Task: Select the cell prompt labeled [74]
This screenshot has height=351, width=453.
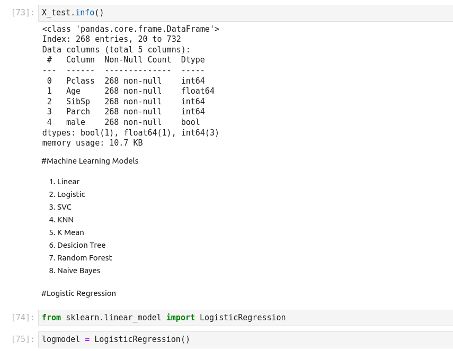Action: [x=23, y=318]
